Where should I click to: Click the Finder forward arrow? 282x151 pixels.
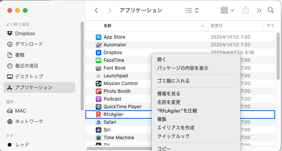[110, 10]
